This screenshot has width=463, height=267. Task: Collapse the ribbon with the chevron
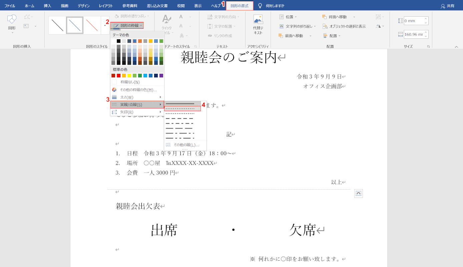coord(456,47)
